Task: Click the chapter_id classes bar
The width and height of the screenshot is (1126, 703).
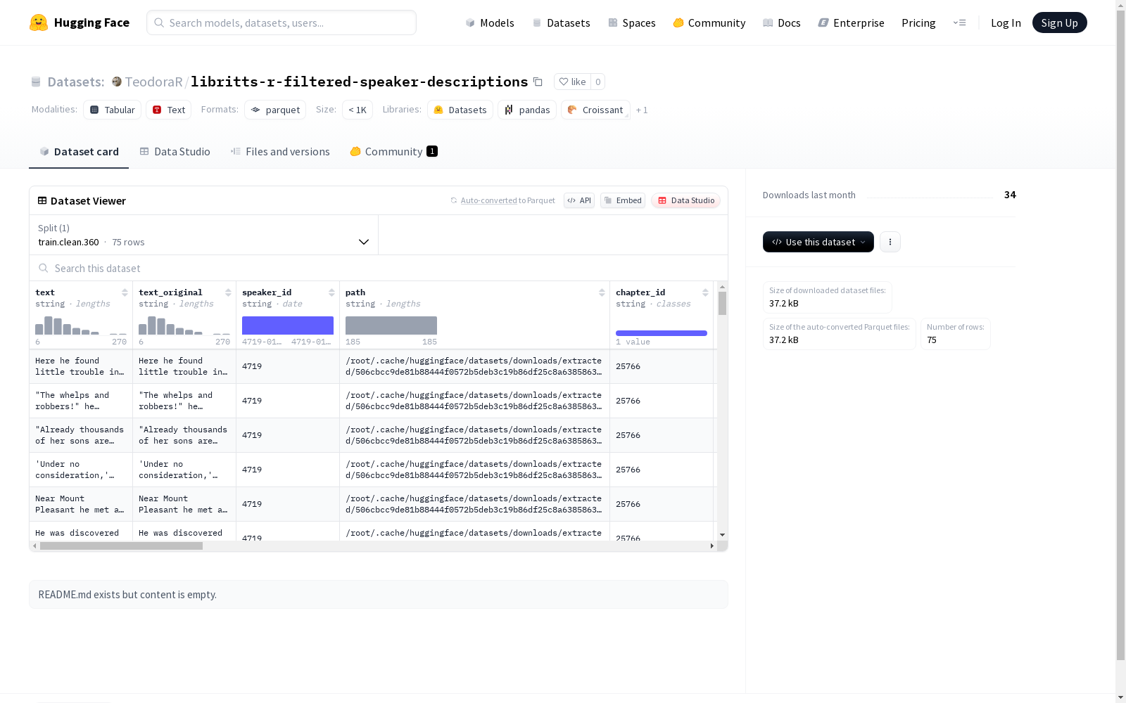Action: pos(662,333)
